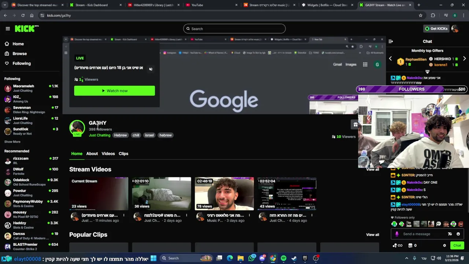
Task: Open PaymoneyWubby recommended channel
Action: pos(31,203)
